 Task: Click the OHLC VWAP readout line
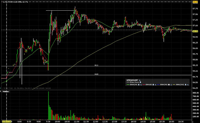(x=27, y=88)
